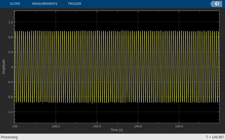Open the Help question mark icon
This screenshot has width=225, height=140.
tap(217, 4)
